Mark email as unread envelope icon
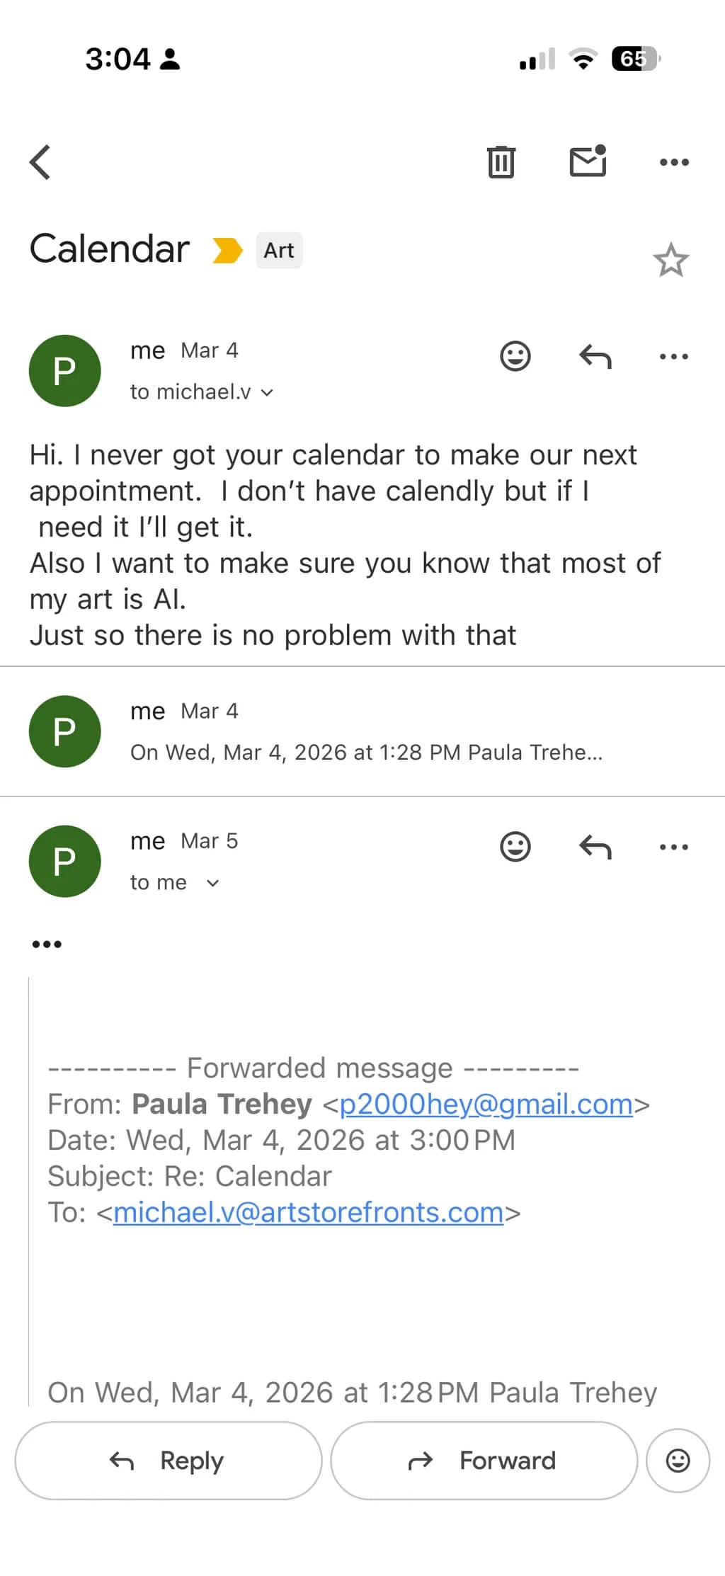This screenshot has width=725, height=1576. point(588,161)
